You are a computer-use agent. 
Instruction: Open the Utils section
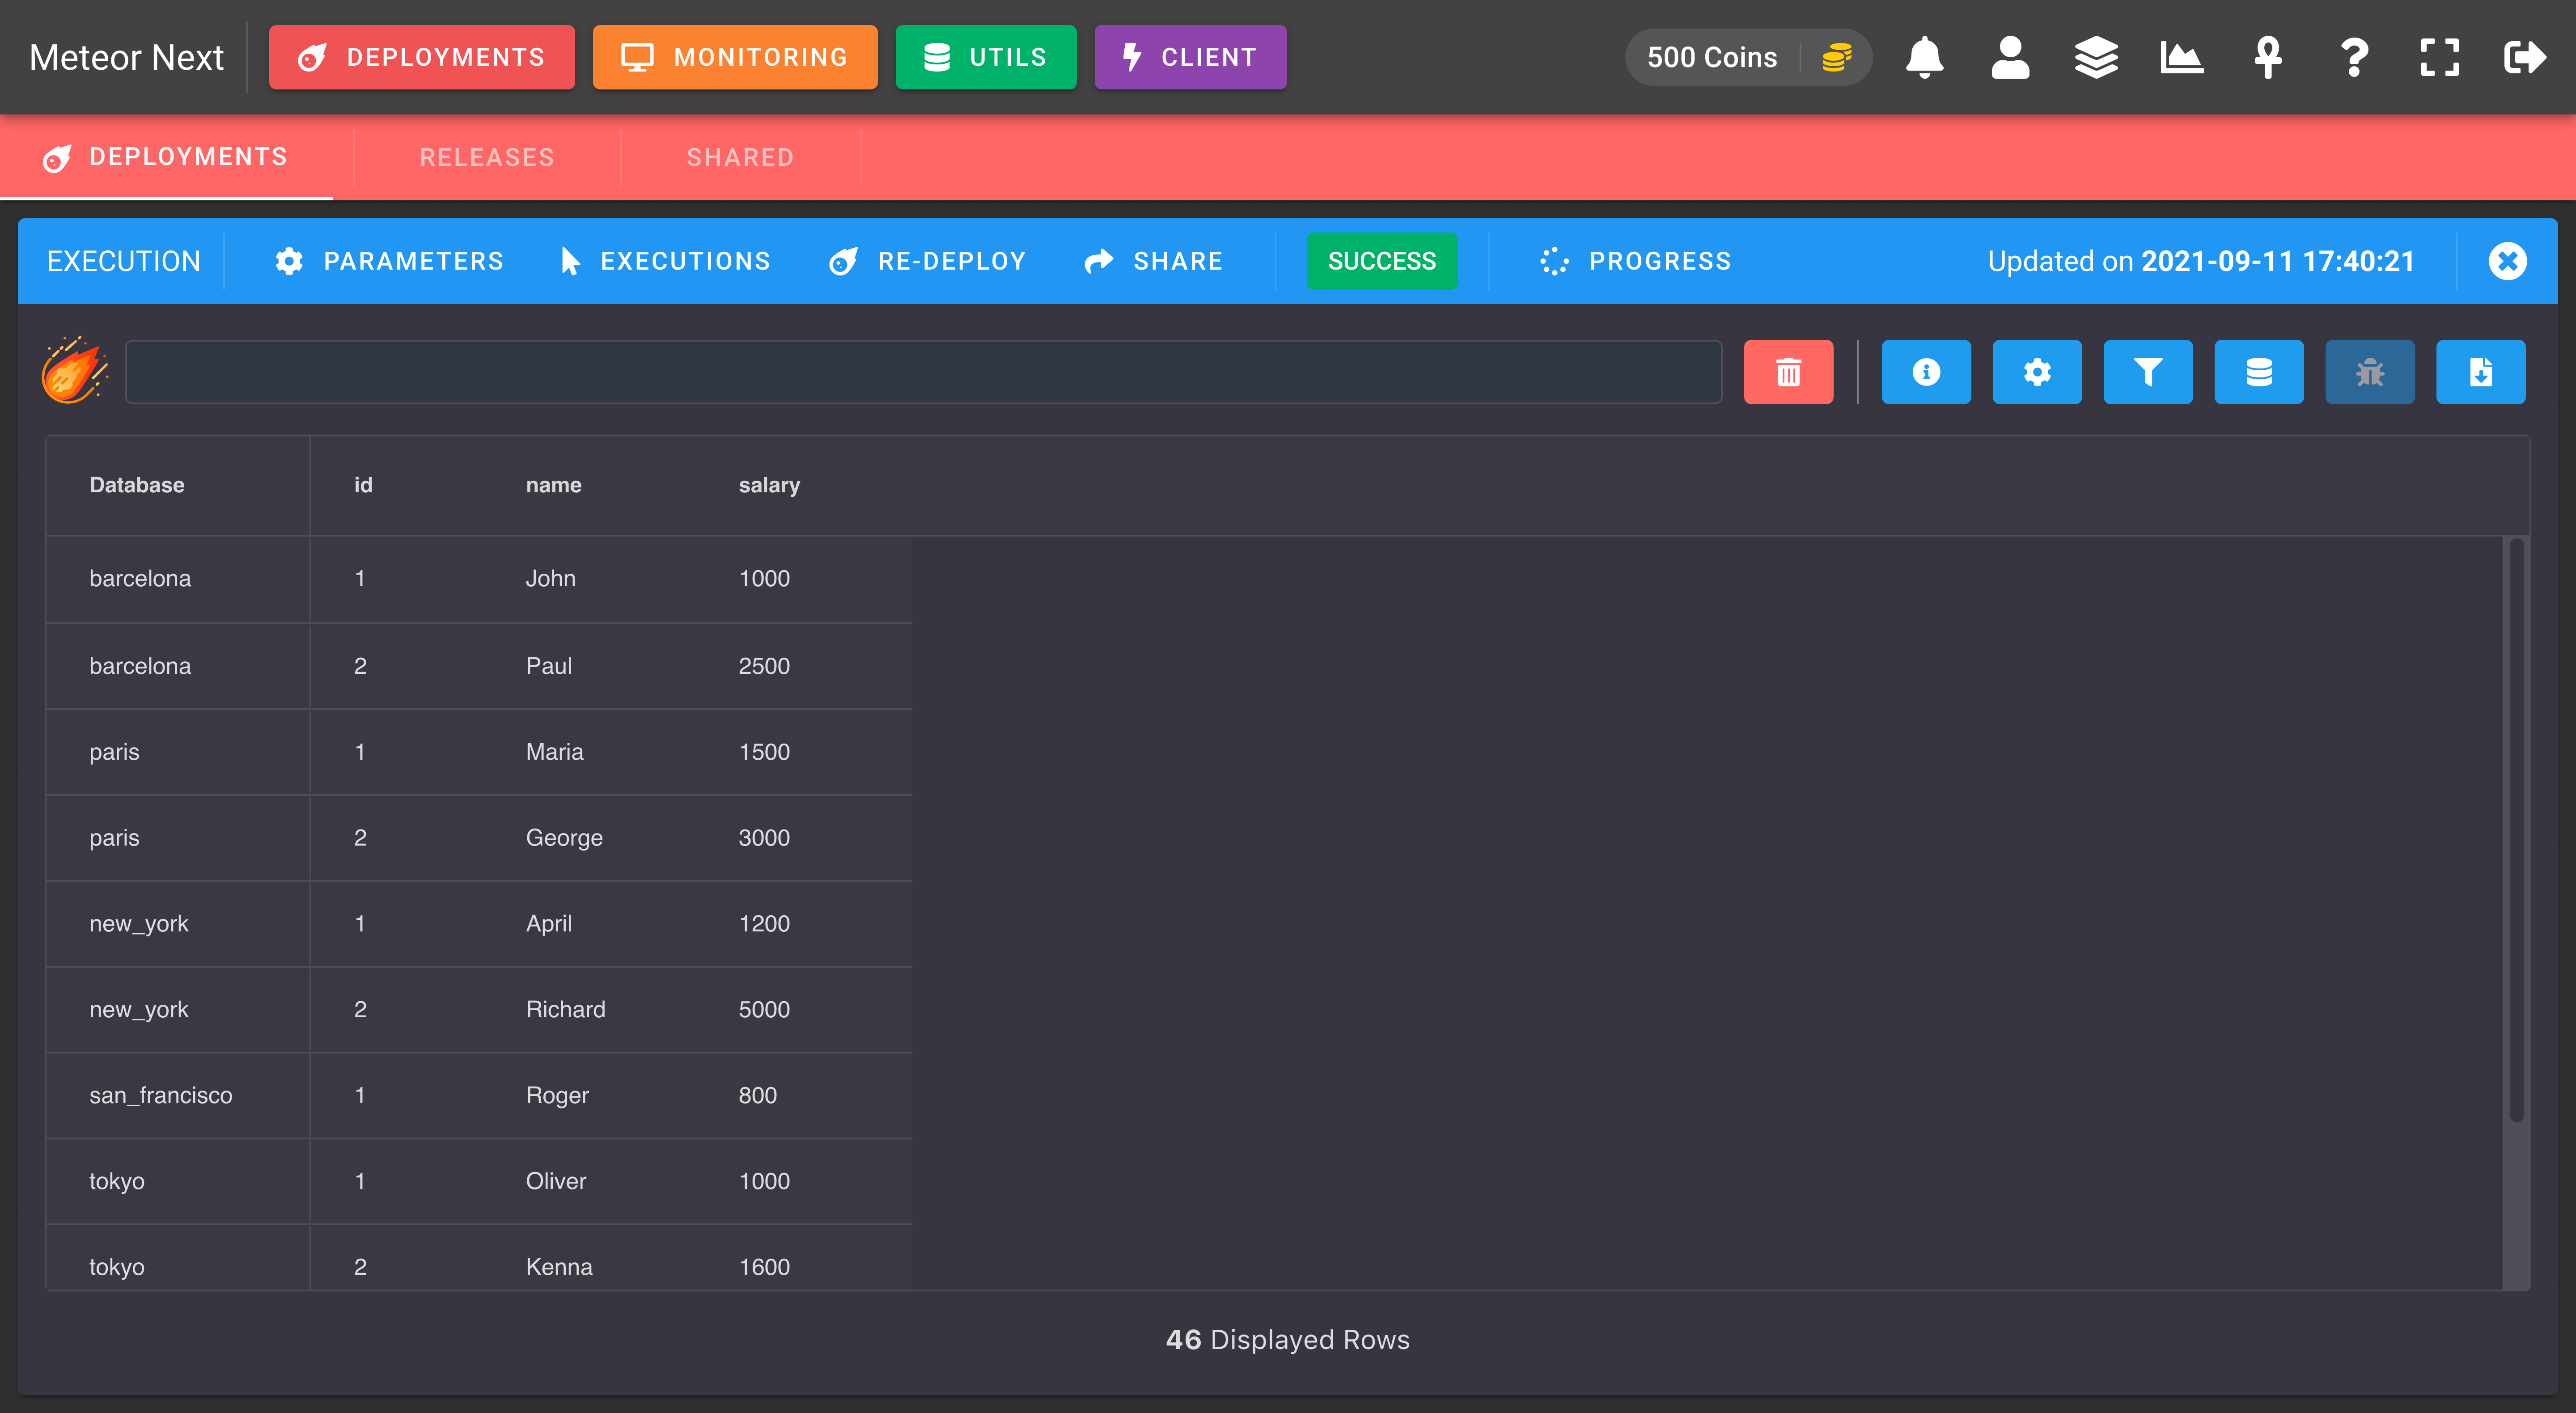coord(986,57)
